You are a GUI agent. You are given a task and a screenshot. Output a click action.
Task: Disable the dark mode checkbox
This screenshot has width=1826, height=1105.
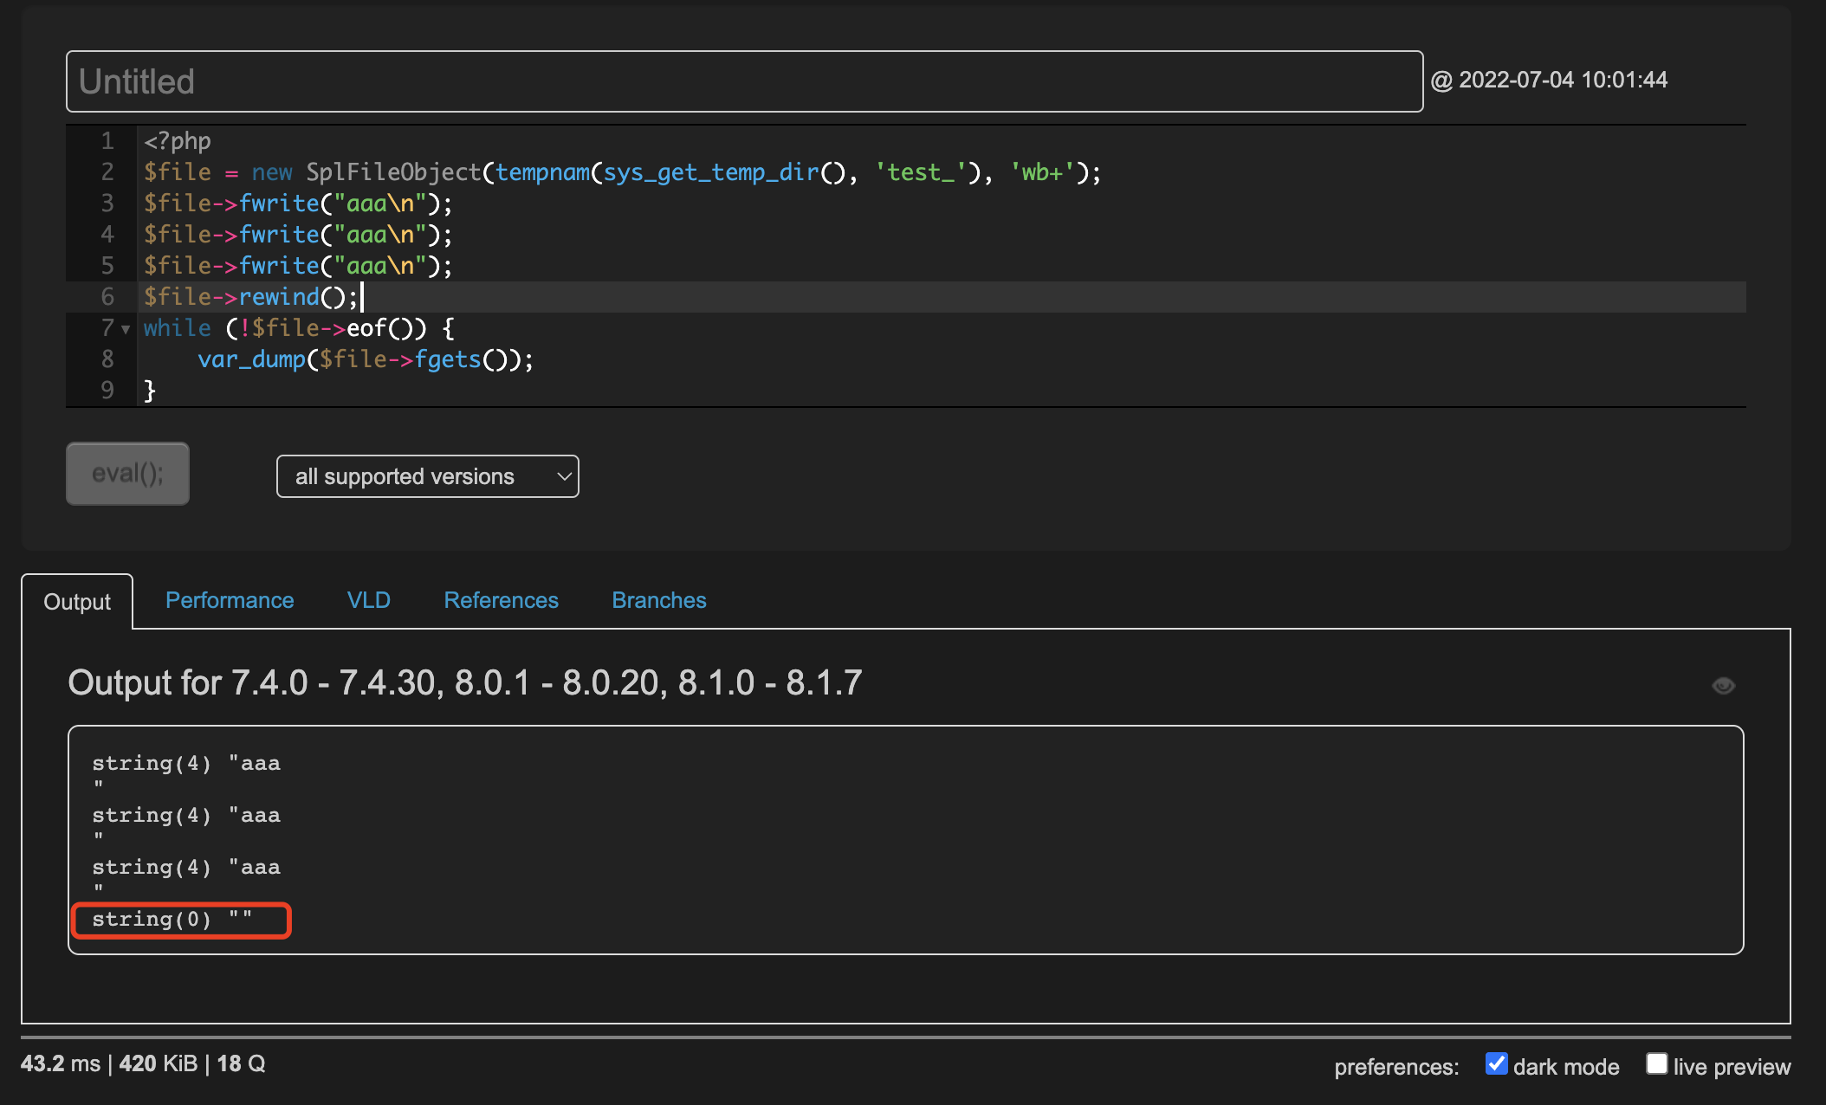click(x=1496, y=1063)
